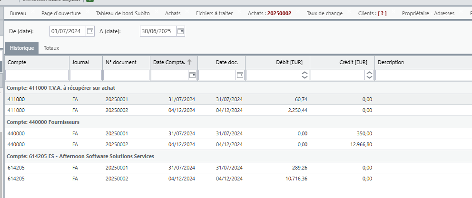Open the Clients : [ ? ] tab
This screenshot has width=472, height=198.
[373, 13]
